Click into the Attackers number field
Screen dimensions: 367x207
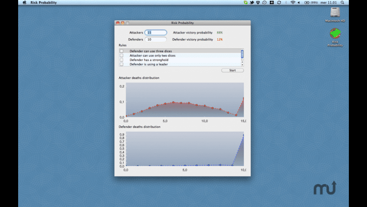156,33
